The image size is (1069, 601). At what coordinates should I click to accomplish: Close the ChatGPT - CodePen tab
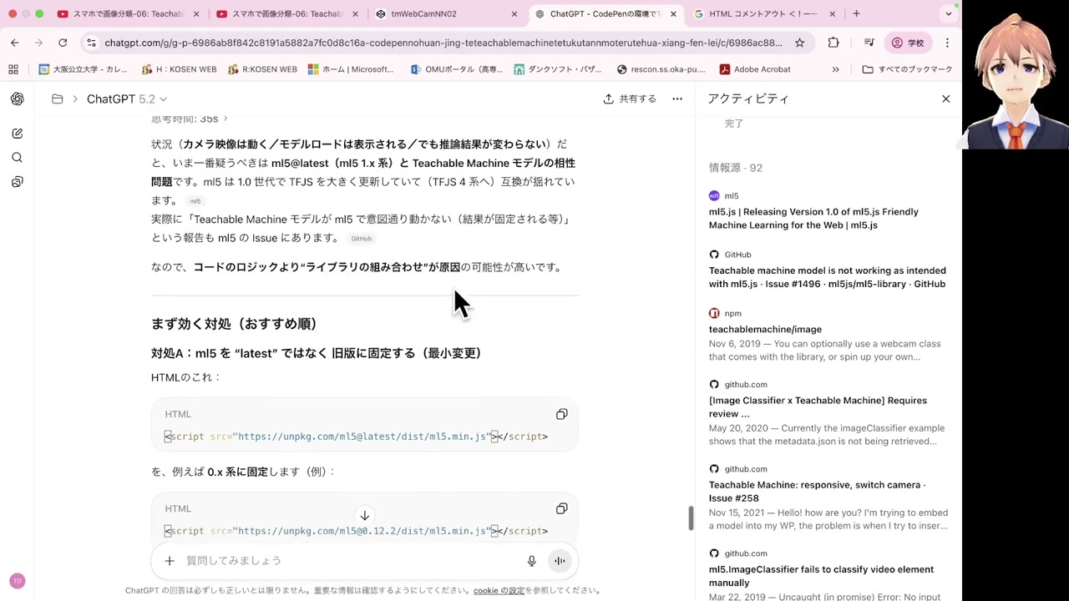(673, 14)
